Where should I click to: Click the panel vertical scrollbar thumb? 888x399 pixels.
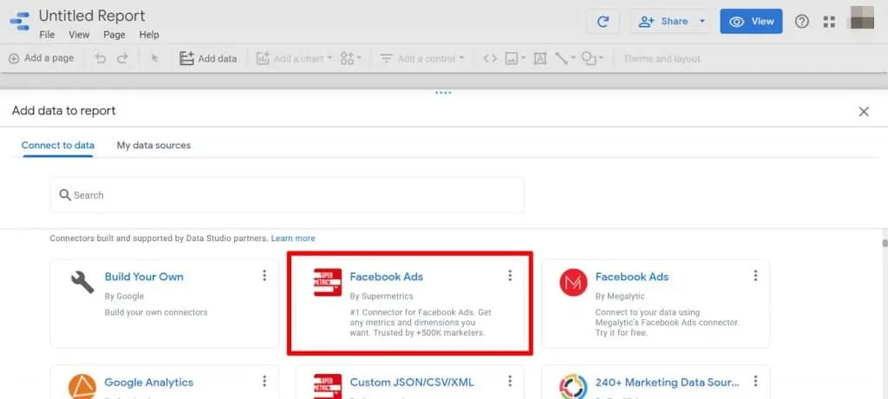884,244
